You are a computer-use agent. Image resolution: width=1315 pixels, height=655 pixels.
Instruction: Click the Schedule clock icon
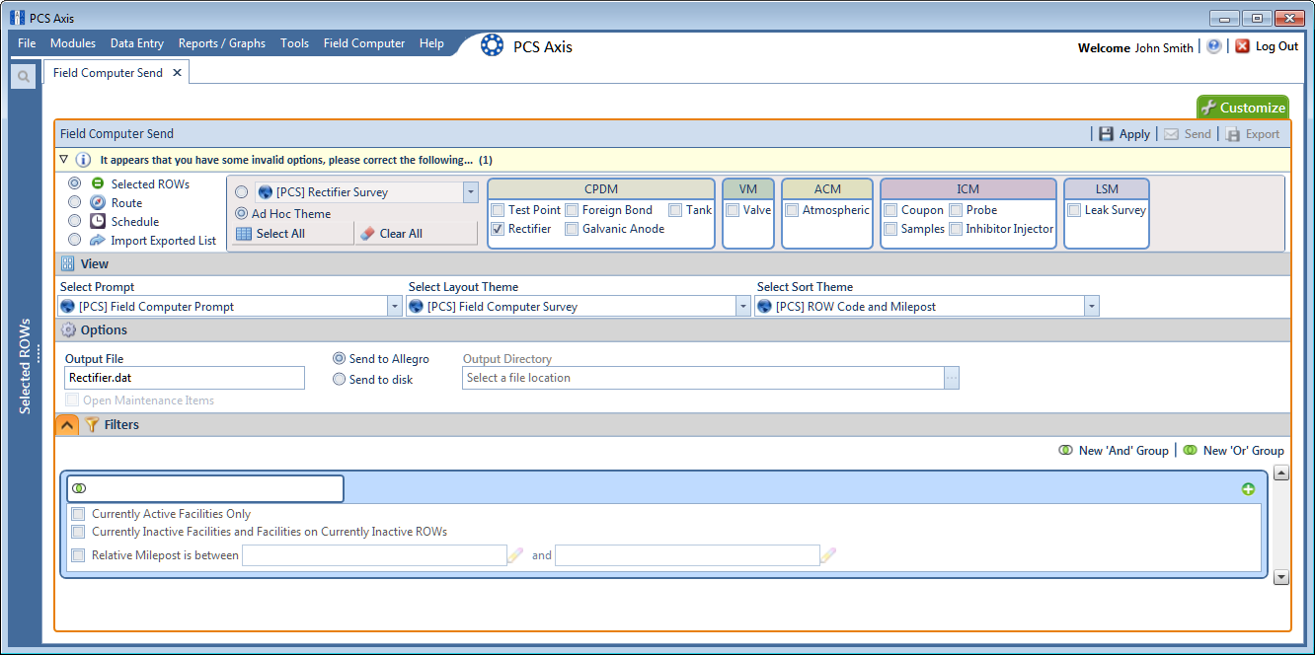(x=98, y=221)
